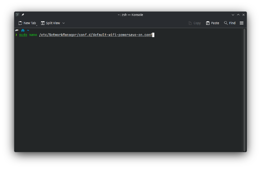Click the Konsole window title text
The image size is (261, 169).
tap(130, 15)
